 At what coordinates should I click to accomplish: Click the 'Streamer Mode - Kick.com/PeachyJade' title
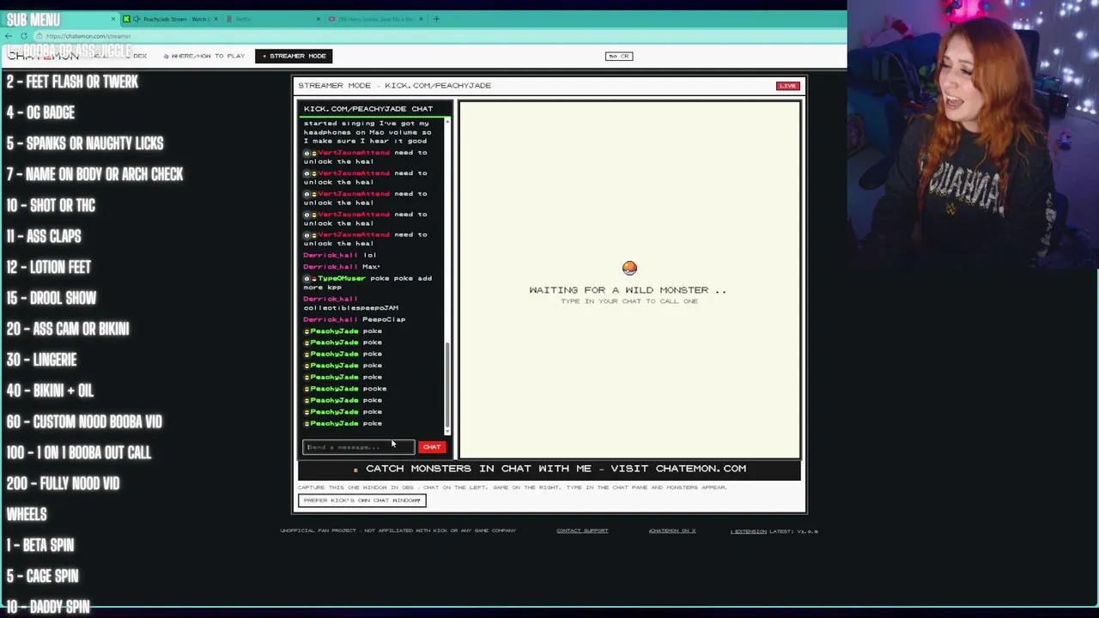coord(395,86)
